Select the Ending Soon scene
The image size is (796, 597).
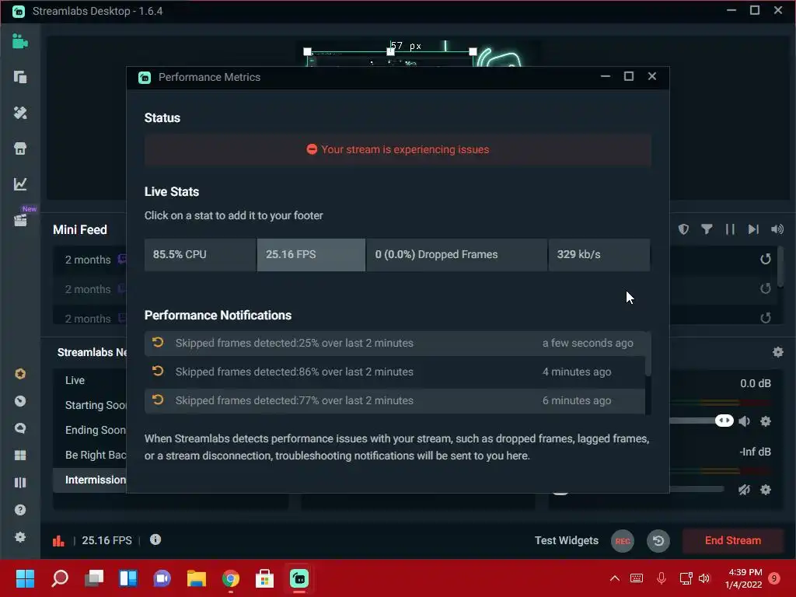click(x=90, y=430)
